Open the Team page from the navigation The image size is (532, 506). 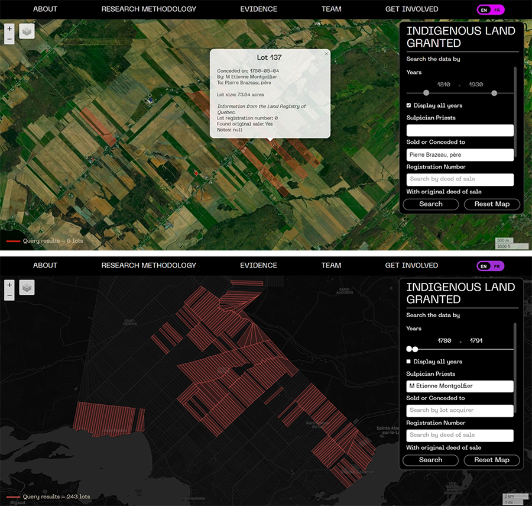click(x=331, y=9)
